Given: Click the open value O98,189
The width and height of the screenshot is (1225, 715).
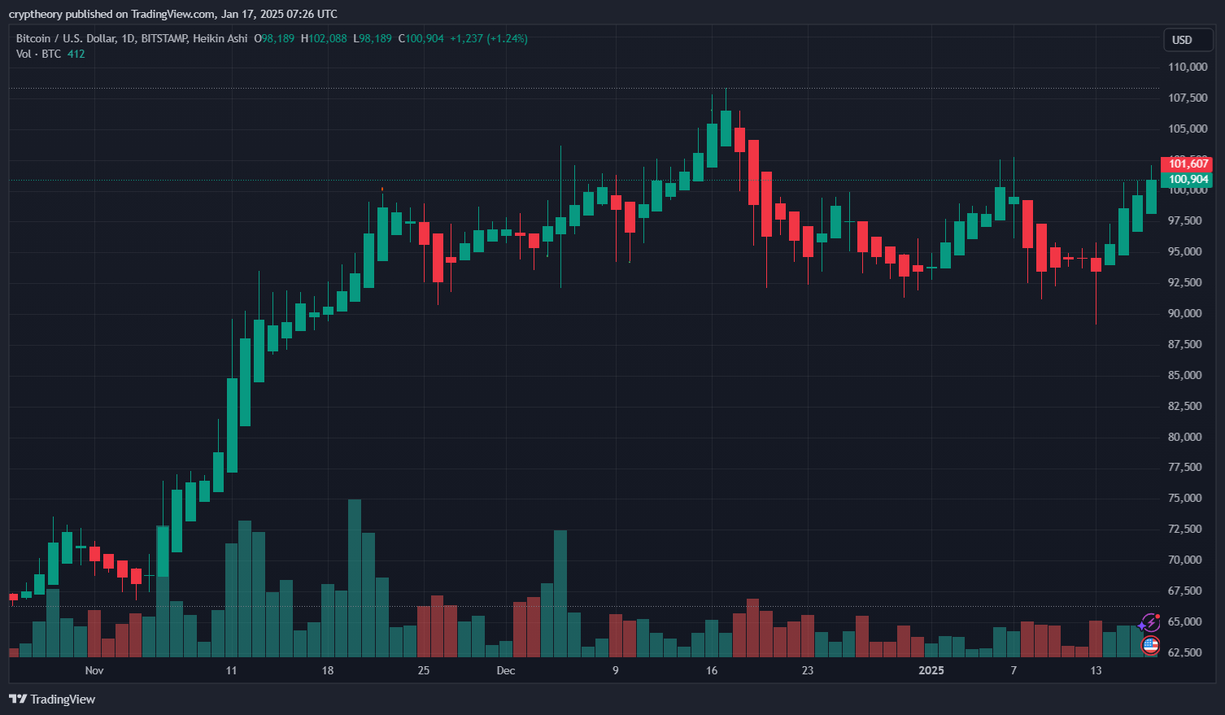Looking at the screenshot, I should point(274,38).
